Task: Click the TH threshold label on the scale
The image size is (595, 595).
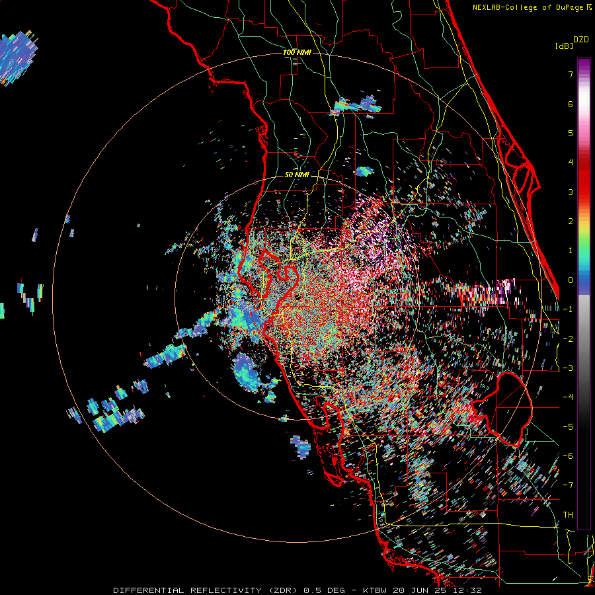Action: [x=568, y=514]
